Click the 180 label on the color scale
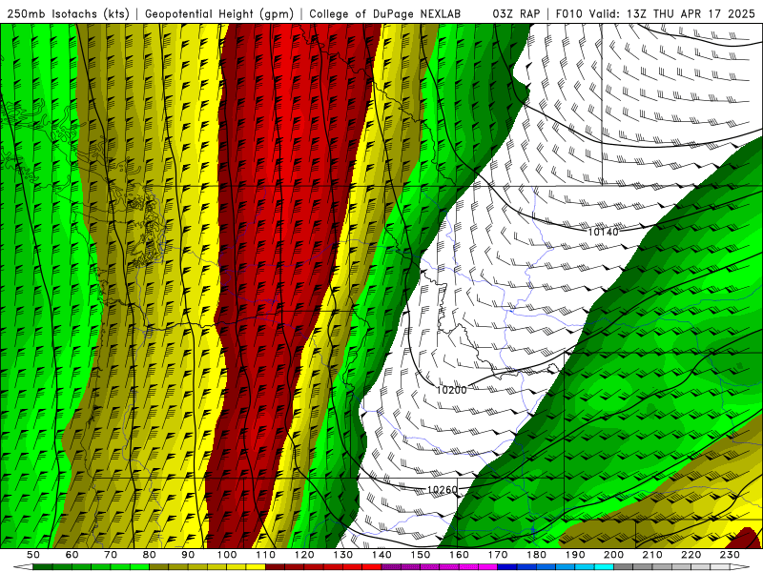 536,555
